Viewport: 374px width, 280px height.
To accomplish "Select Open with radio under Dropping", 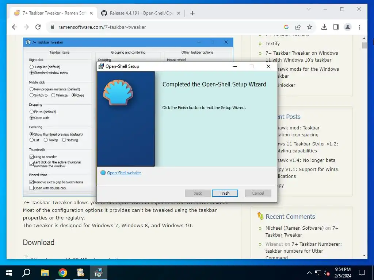I will click(x=31, y=118).
